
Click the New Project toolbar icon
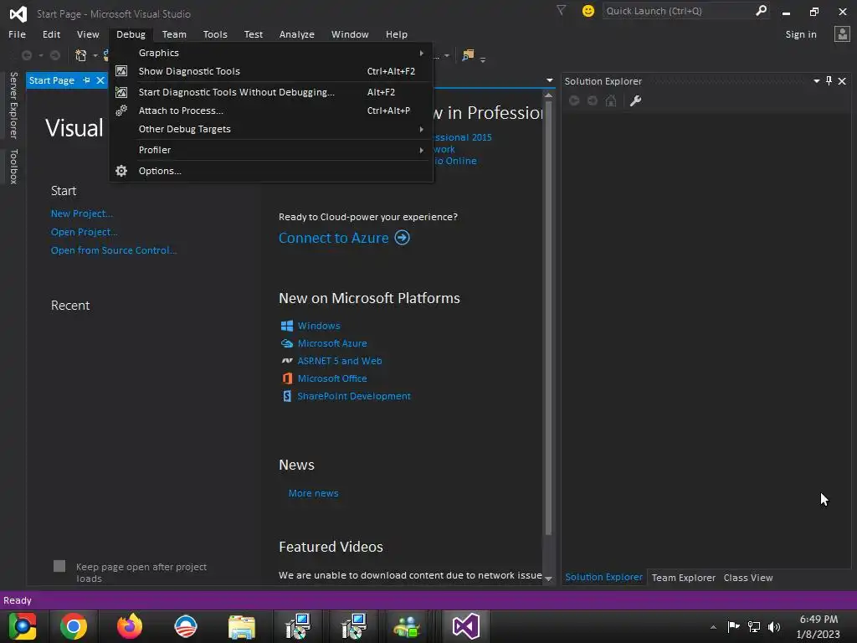pyautogui.click(x=81, y=55)
